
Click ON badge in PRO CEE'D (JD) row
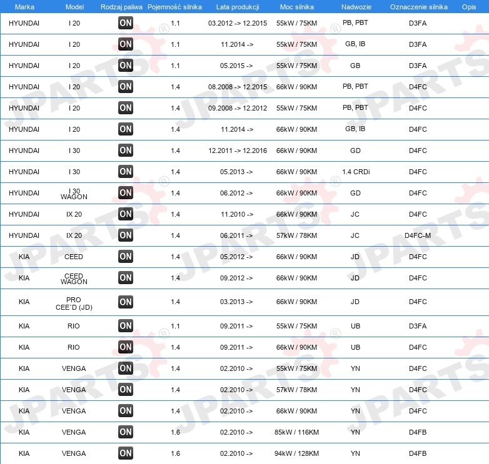click(x=126, y=302)
